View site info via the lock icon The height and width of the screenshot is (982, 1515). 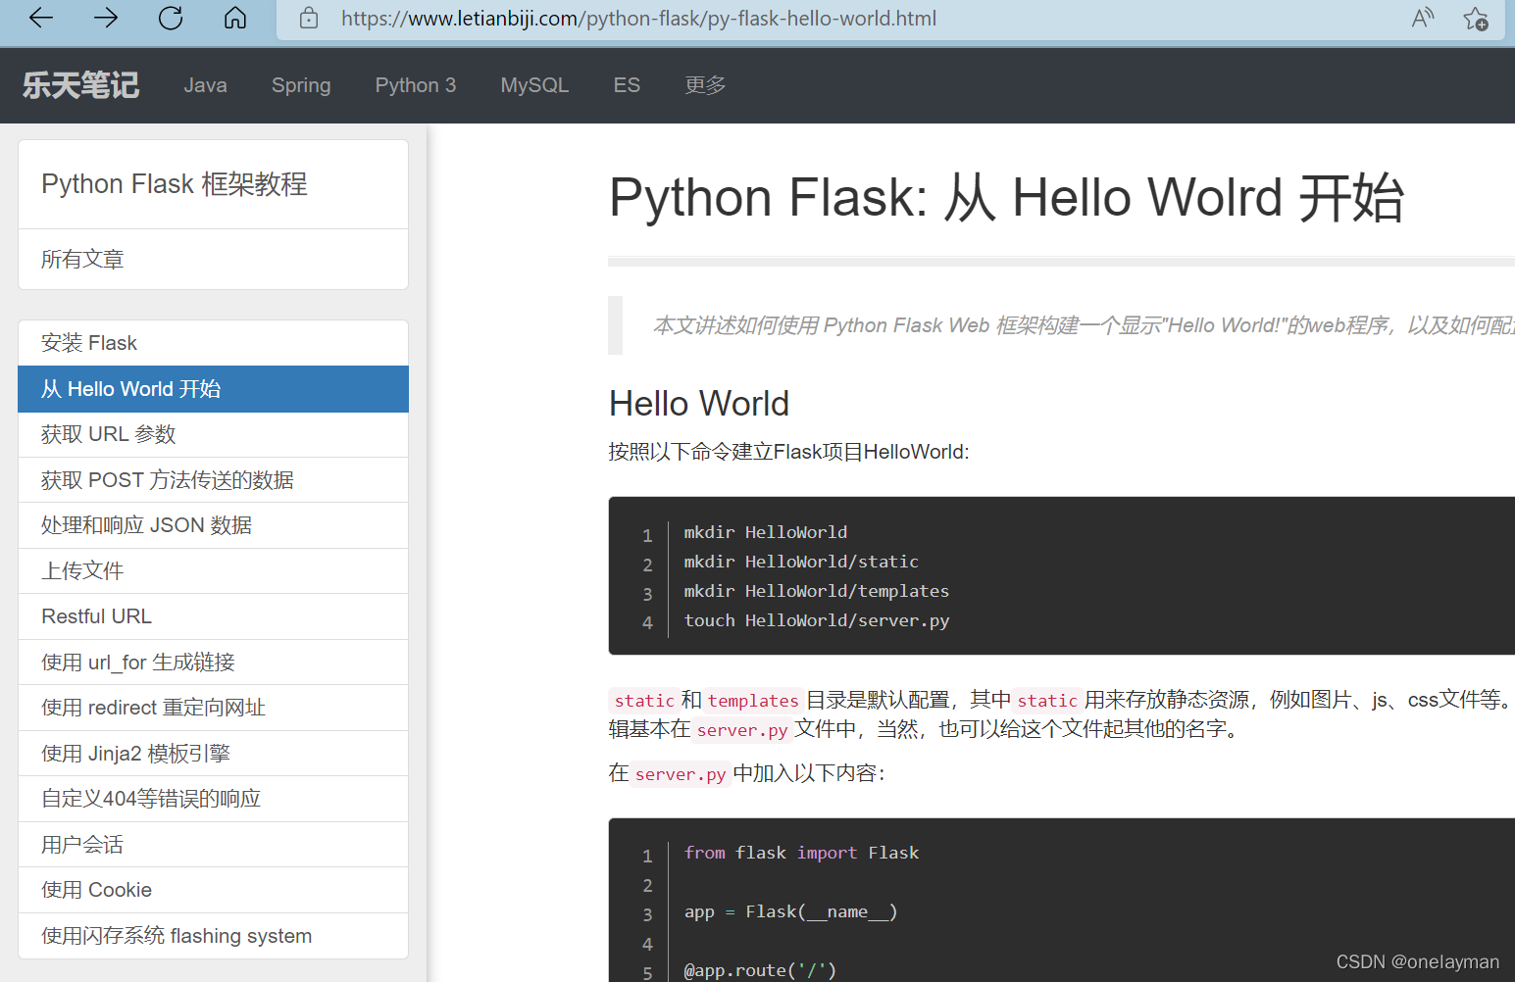[309, 18]
